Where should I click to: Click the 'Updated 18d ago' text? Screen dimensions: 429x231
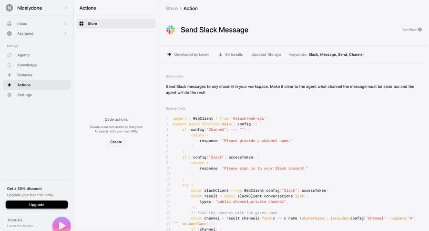click(266, 54)
